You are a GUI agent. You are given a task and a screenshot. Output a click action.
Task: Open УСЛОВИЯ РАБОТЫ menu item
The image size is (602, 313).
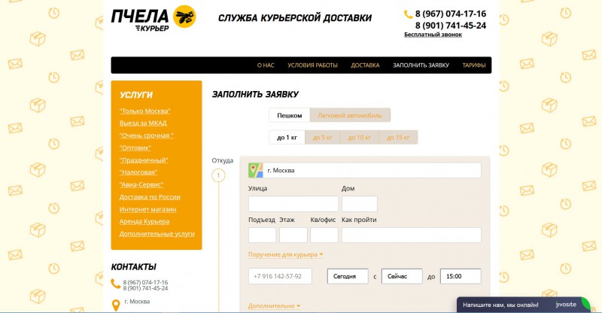[312, 65]
